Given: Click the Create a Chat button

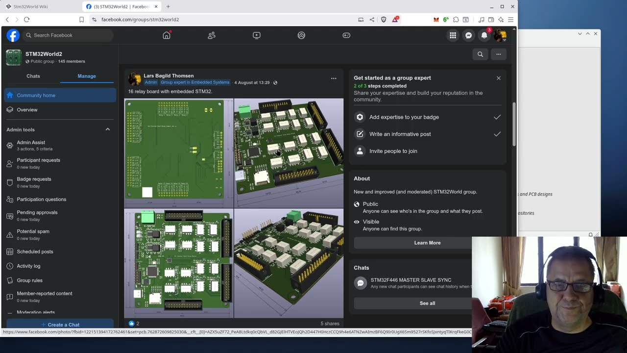Looking at the screenshot, I should 60,325.
